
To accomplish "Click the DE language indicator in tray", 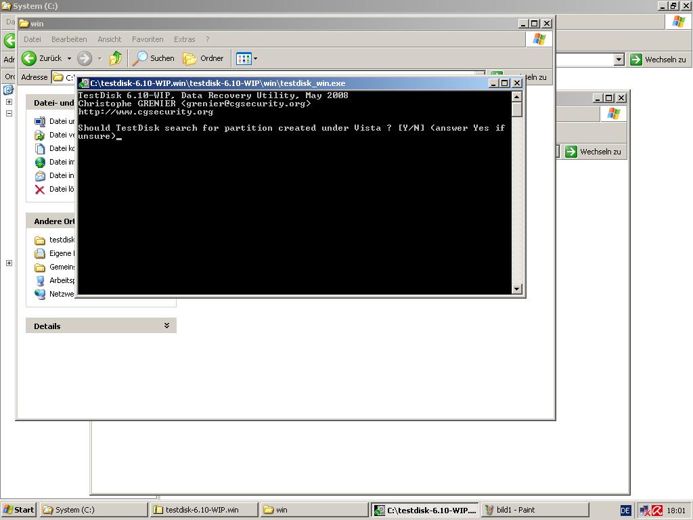I will [x=625, y=511].
